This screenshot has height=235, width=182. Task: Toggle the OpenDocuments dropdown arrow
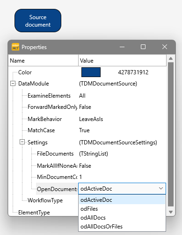click(161, 189)
